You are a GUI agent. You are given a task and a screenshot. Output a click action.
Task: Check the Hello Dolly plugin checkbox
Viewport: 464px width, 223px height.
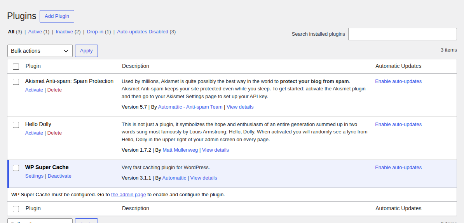coord(16,125)
